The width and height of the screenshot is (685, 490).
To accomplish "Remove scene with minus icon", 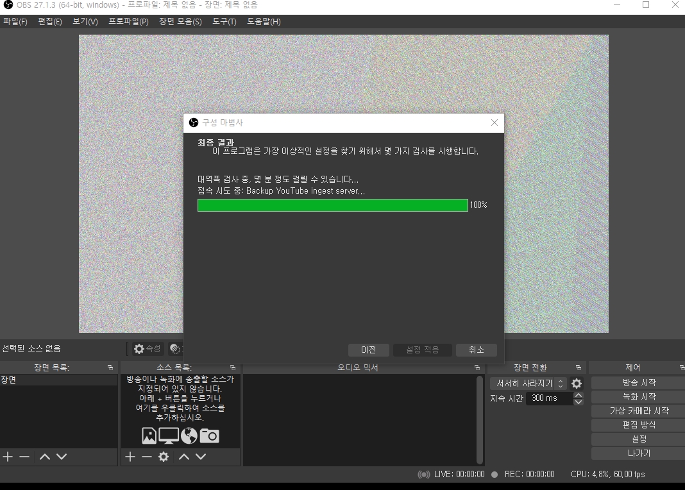I will (24, 457).
